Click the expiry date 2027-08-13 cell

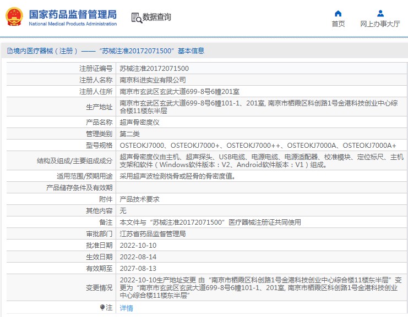pyautogui.click(x=138, y=268)
